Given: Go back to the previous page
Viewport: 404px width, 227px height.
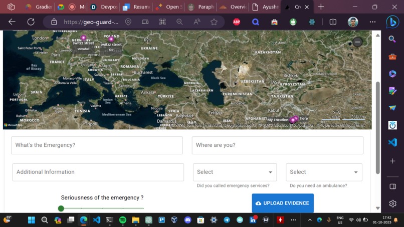Looking at the screenshot, I should pyautogui.click(x=12, y=22).
